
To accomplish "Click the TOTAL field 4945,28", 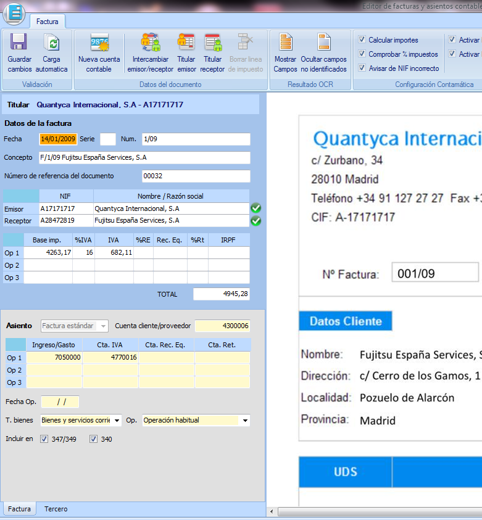I will pyautogui.click(x=222, y=294).
